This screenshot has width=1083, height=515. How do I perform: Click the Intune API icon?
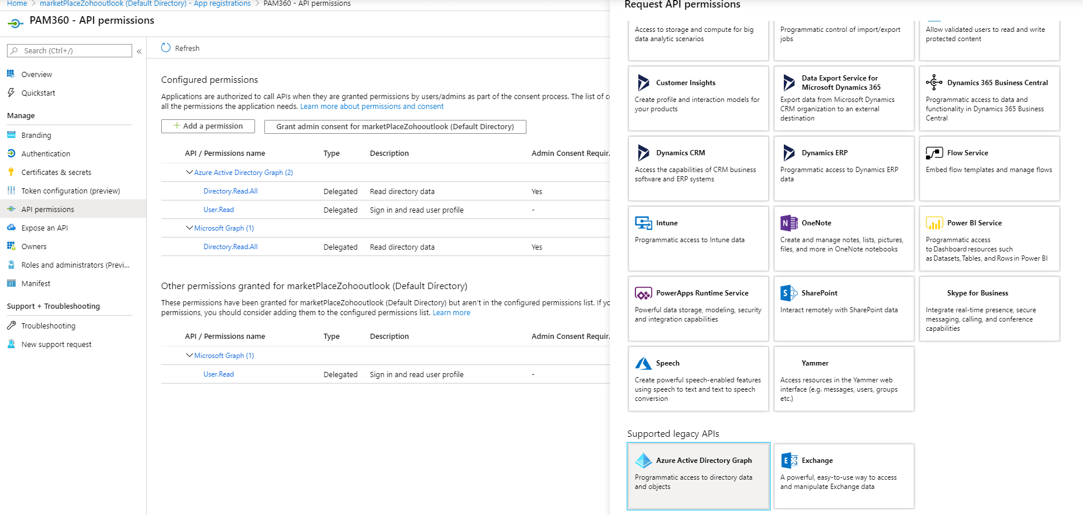pyautogui.click(x=643, y=223)
